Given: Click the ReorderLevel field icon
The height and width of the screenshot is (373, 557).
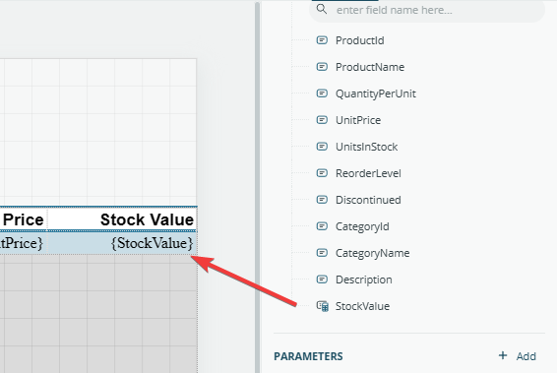Looking at the screenshot, I should [x=322, y=173].
